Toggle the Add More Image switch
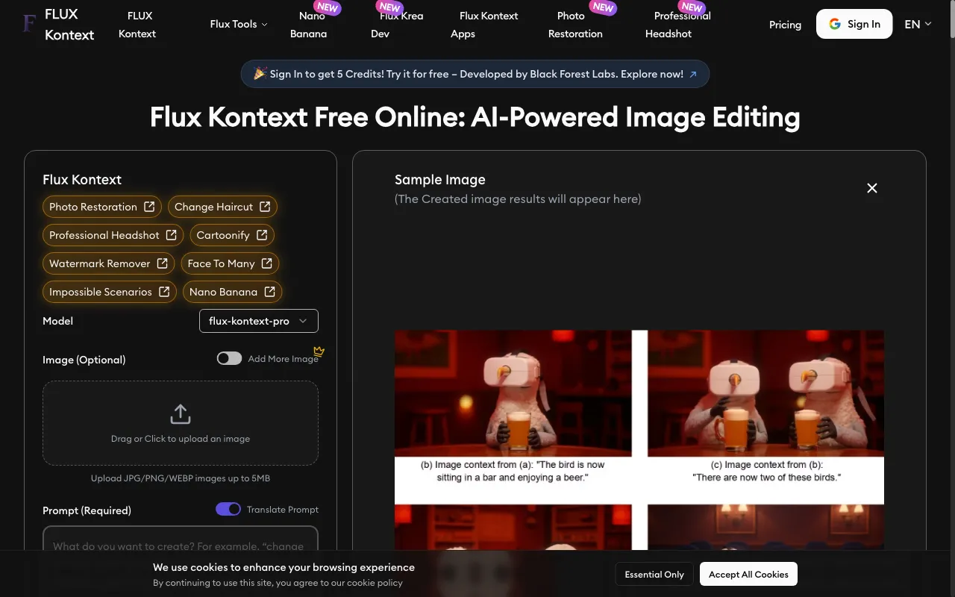The width and height of the screenshot is (955, 597). (x=229, y=358)
